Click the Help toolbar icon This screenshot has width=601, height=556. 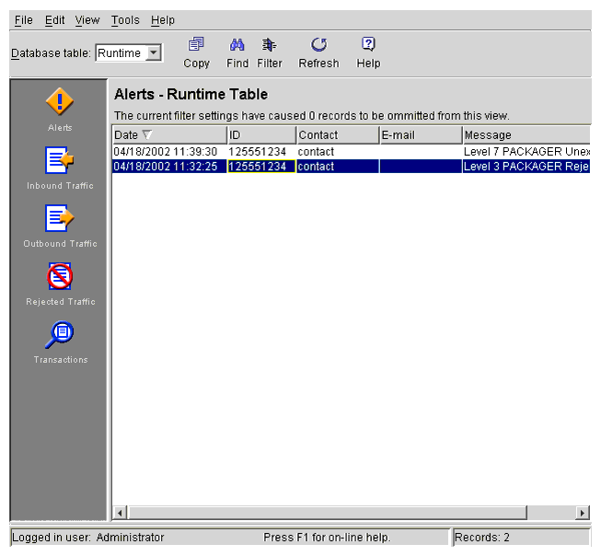pos(368,44)
